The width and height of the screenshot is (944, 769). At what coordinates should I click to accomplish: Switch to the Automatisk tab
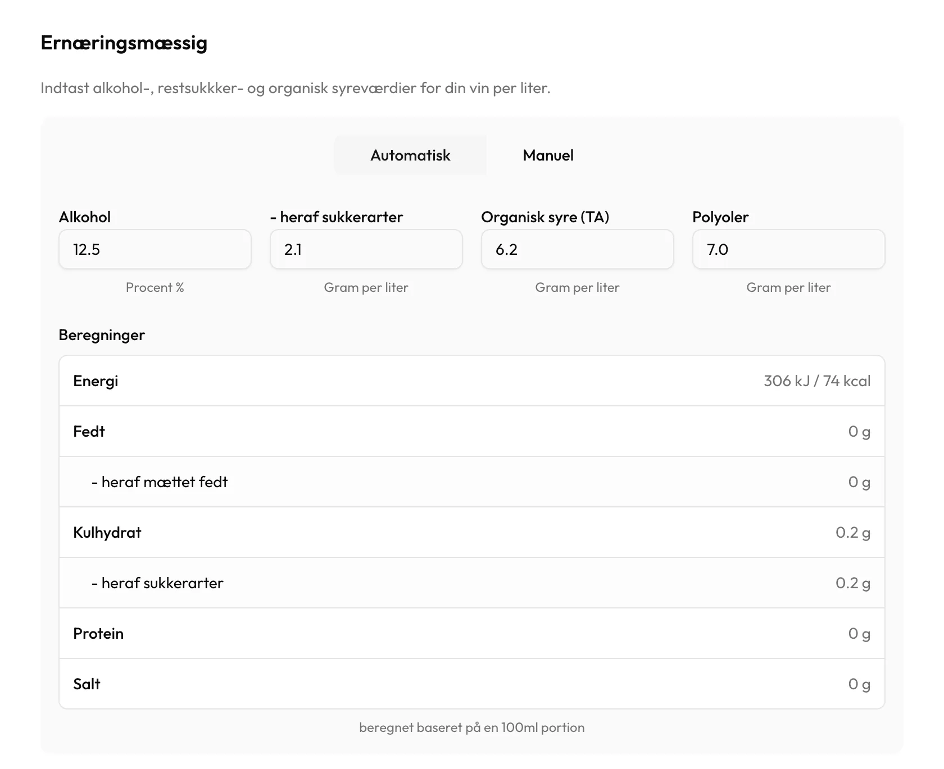(x=410, y=155)
